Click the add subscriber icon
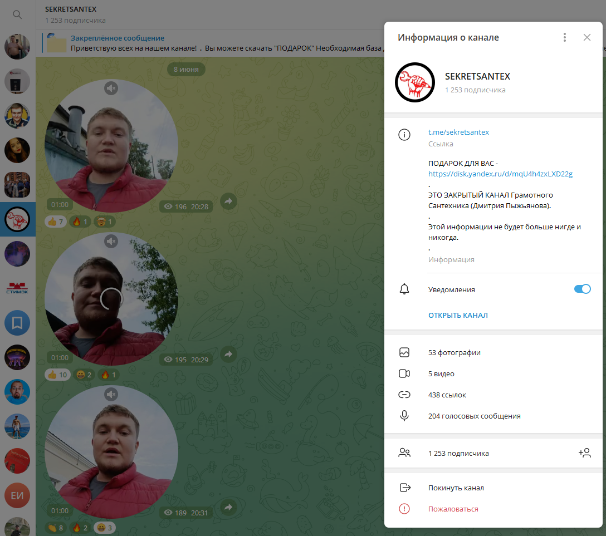This screenshot has height=536, width=606. click(x=584, y=453)
